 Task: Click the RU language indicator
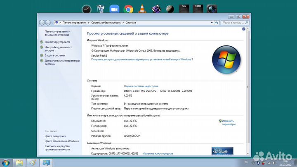click(246, 162)
